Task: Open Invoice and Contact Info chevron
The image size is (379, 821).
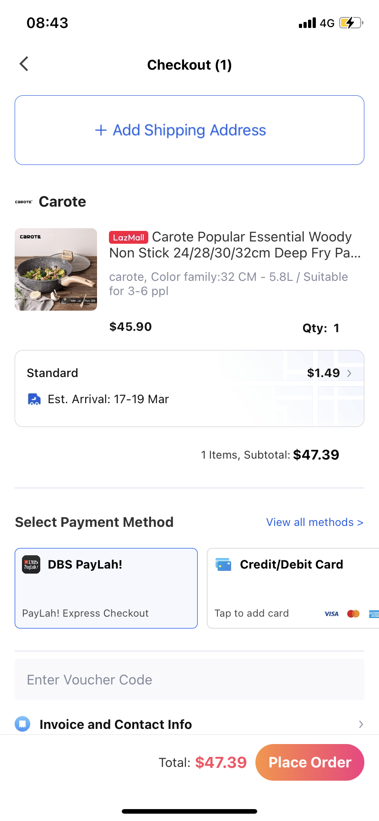Action: tap(361, 724)
